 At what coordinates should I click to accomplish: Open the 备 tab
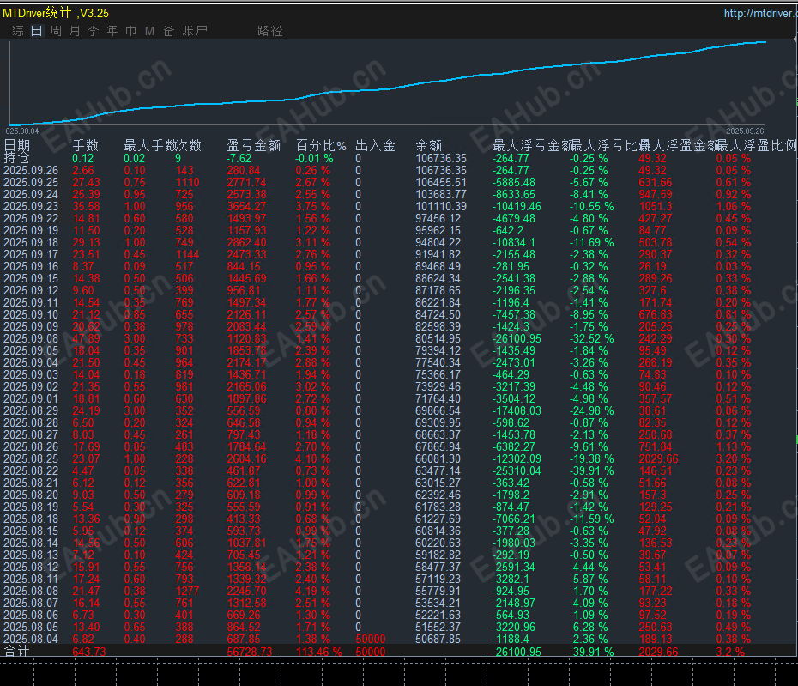pos(168,31)
